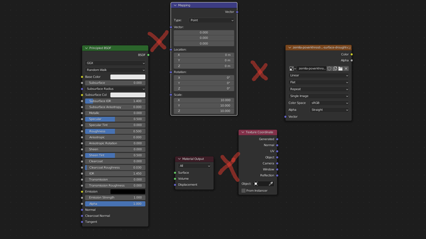The height and width of the screenshot is (239, 426).
Task: Click the Emission input socket on Principled BSDF
Action: 82,192
